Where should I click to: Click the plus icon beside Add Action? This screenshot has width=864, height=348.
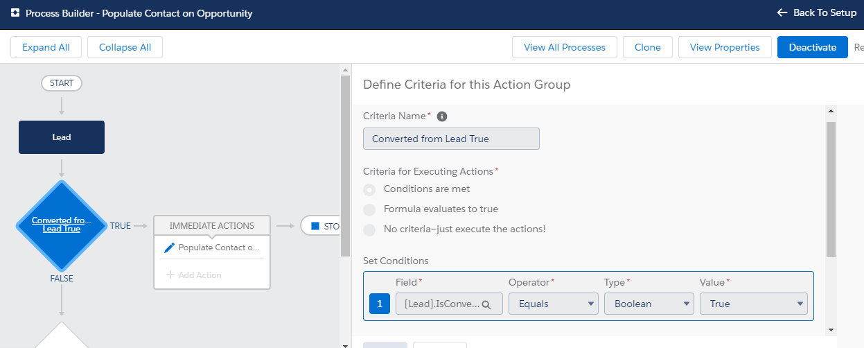(170, 275)
